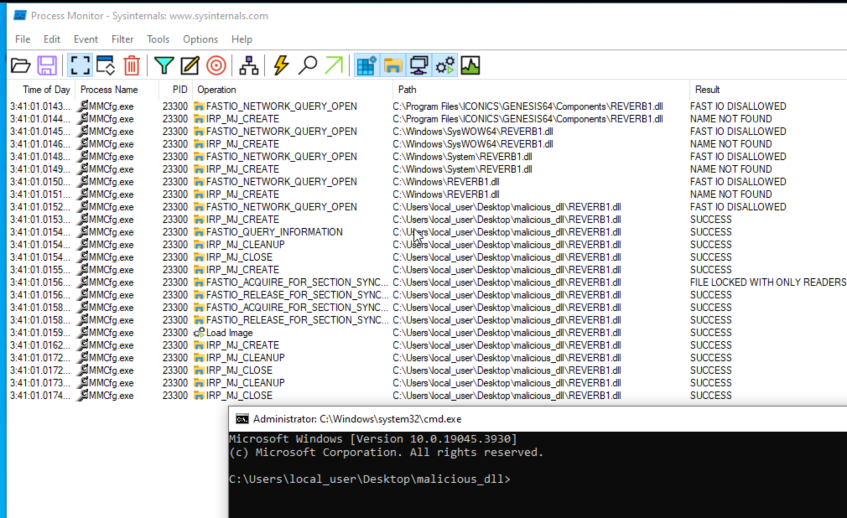
Task: Open the Find dialog via the magnifier icon
Action: click(309, 64)
